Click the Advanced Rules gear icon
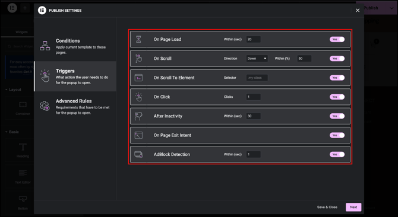 pos(45,106)
